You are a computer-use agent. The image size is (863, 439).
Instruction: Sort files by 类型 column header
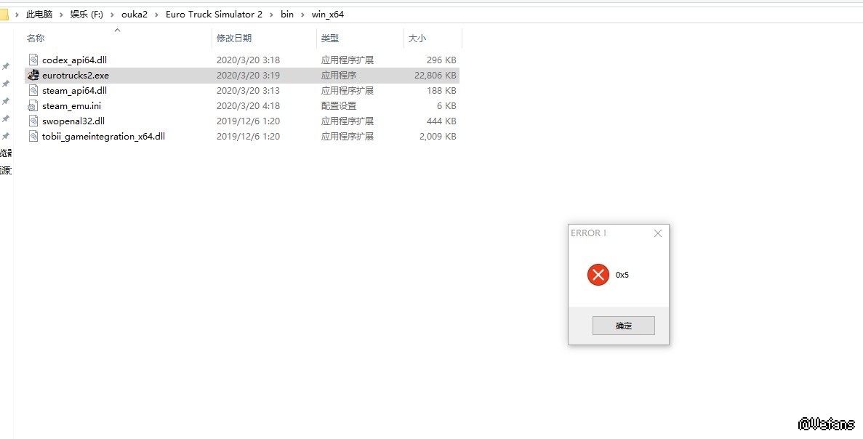(330, 38)
